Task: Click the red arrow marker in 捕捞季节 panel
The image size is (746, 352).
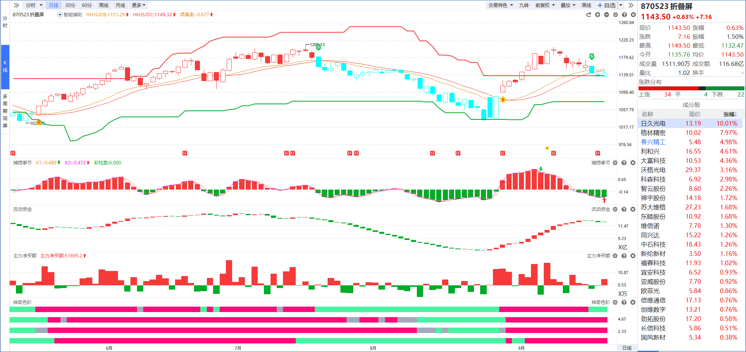Action: point(604,200)
